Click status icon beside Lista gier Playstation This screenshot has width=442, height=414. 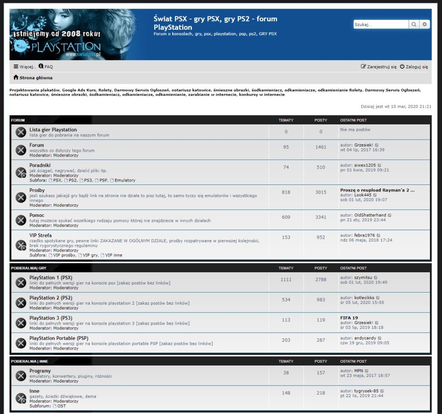[21, 132]
